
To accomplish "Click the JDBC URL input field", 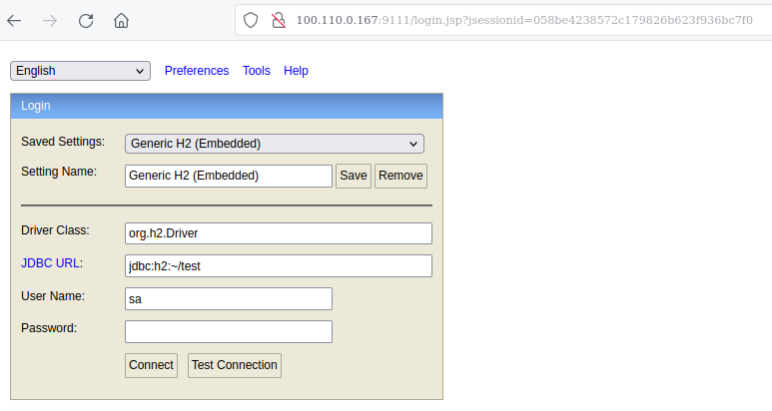I will 279,266.
